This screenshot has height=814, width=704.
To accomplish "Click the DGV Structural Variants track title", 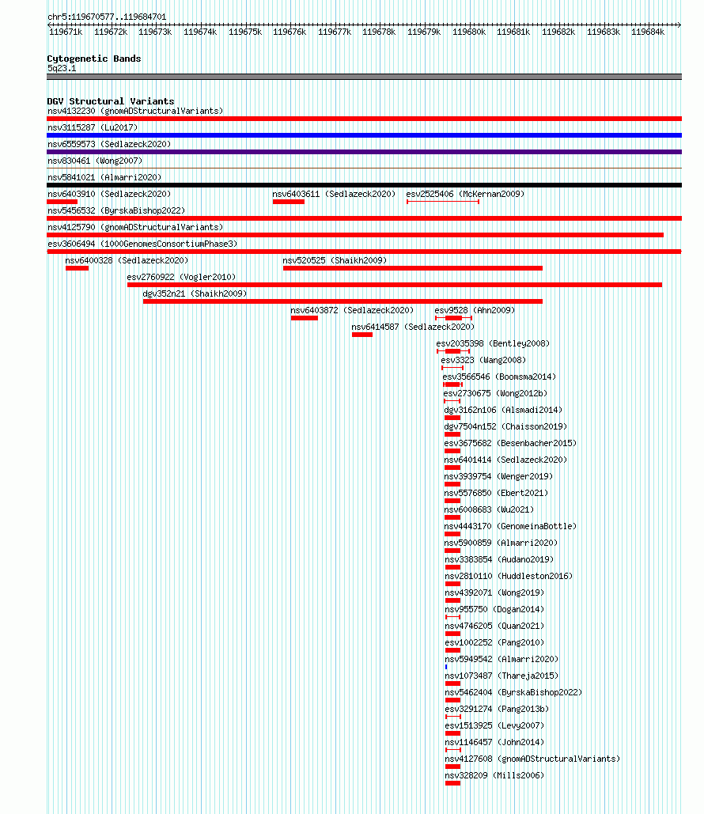I will coord(111,101).
